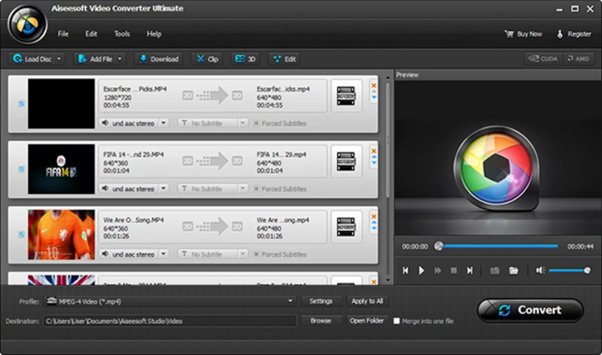Click the Download toolbar button
602x355 pixels.
[x=159, y=59]
